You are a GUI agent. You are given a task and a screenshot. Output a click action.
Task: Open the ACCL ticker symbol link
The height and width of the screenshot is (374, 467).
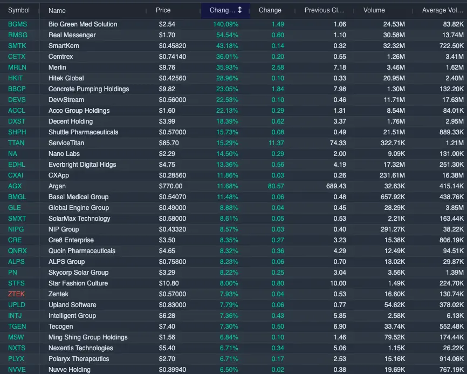(x=17, y=111)
